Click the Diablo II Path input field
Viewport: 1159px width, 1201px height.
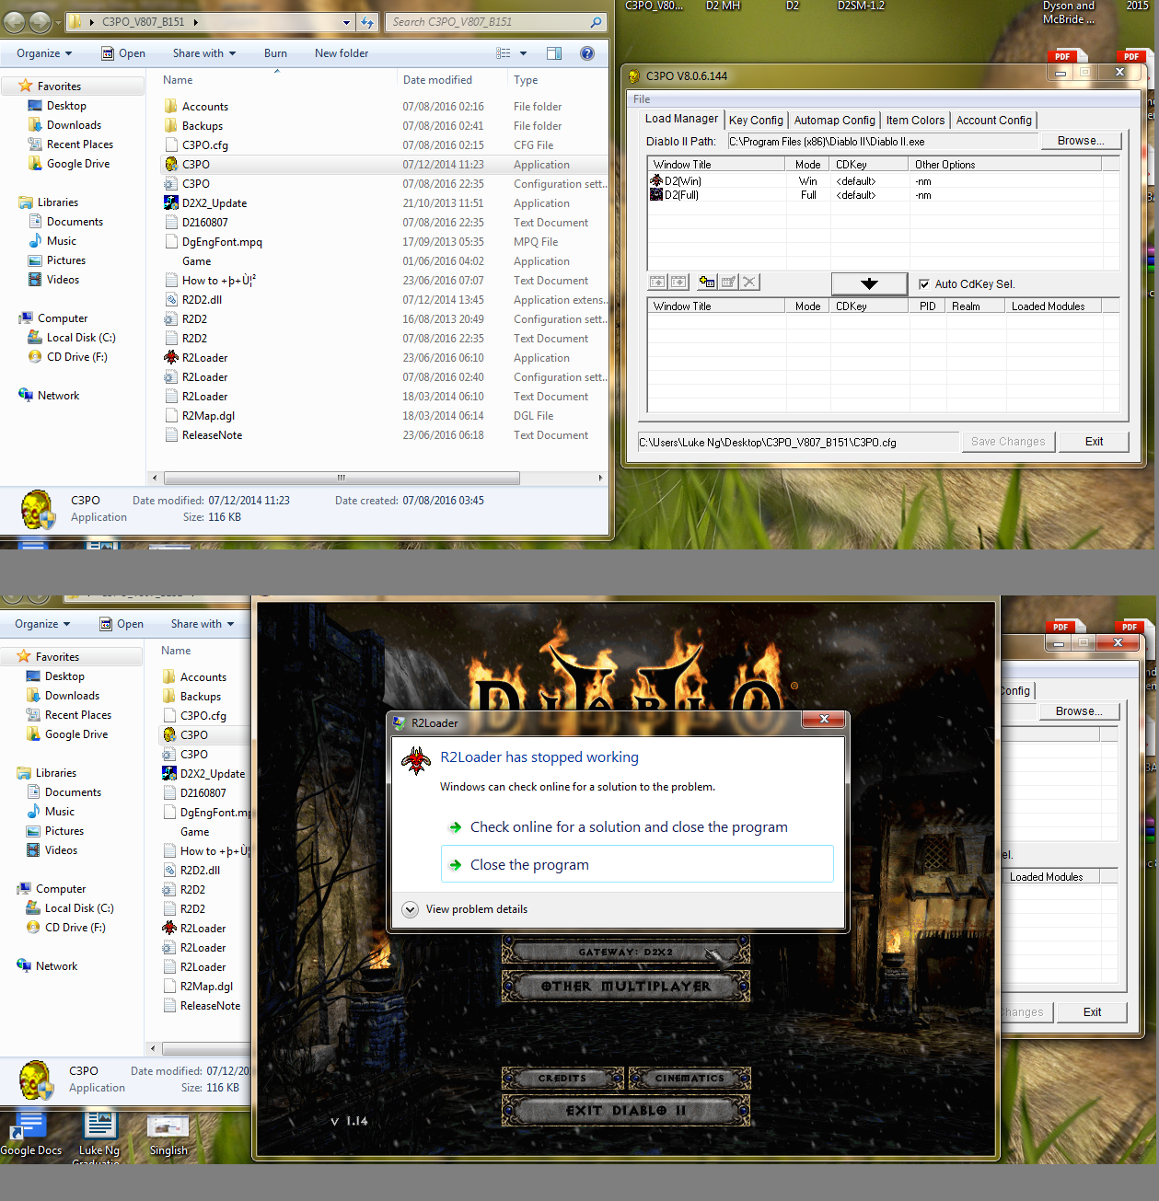[882, 142]
